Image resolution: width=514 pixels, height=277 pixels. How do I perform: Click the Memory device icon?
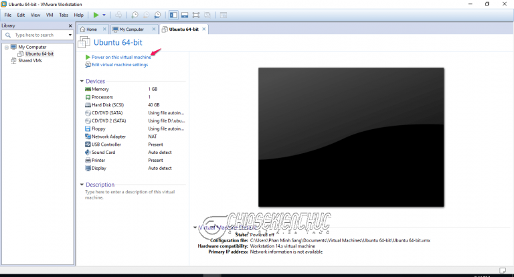[x=88, y=89]
